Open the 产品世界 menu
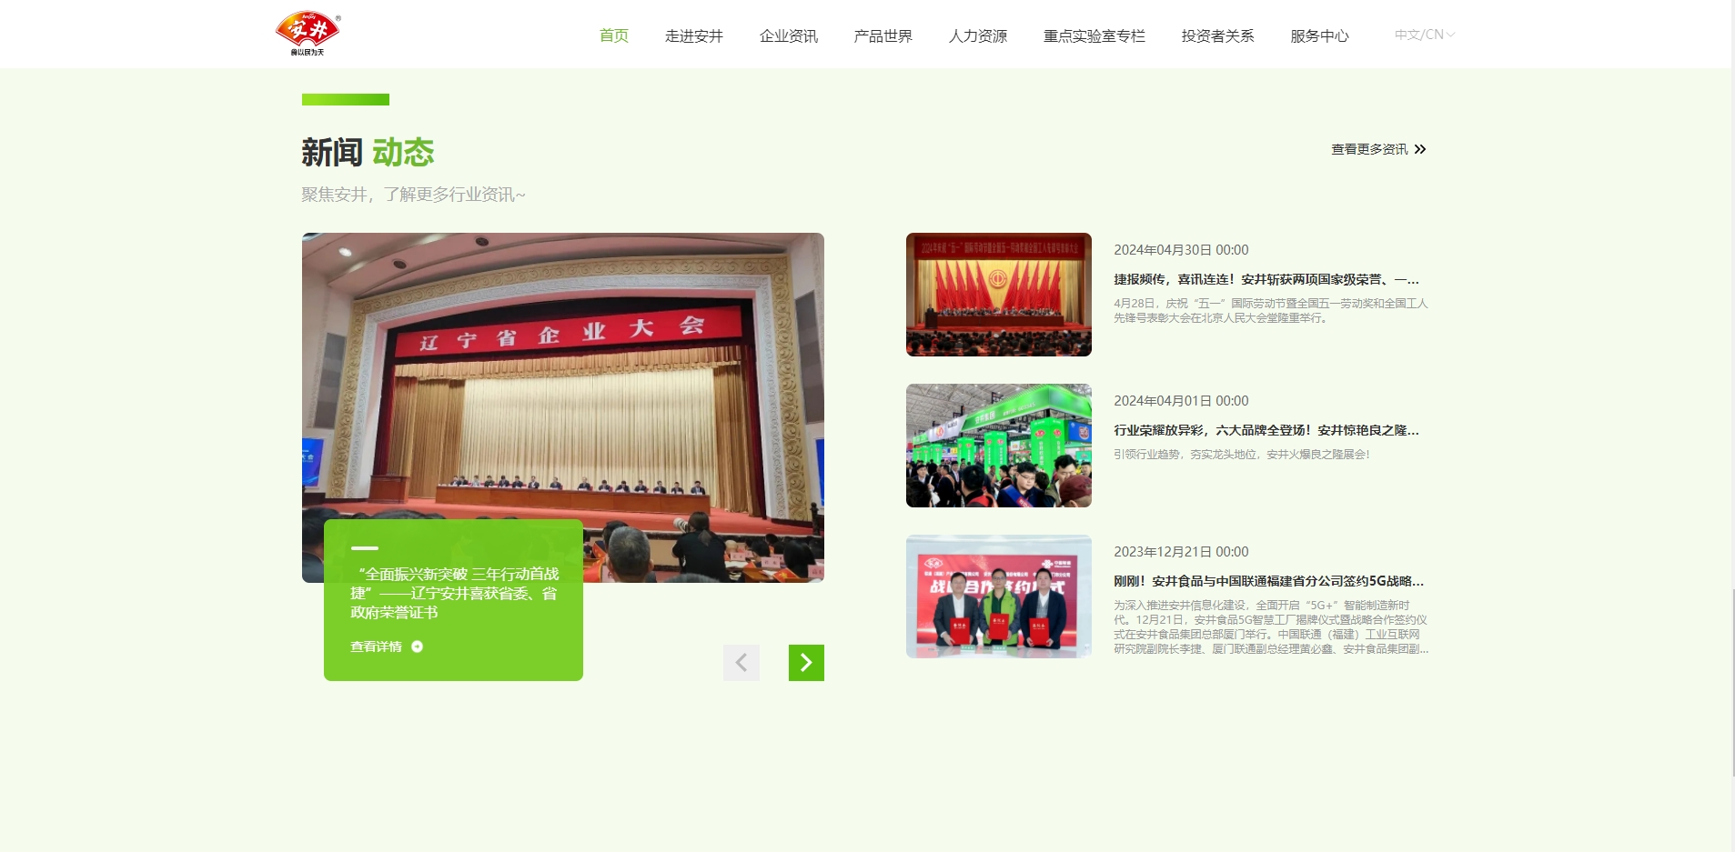1735x852 pixels. [883, 35]
